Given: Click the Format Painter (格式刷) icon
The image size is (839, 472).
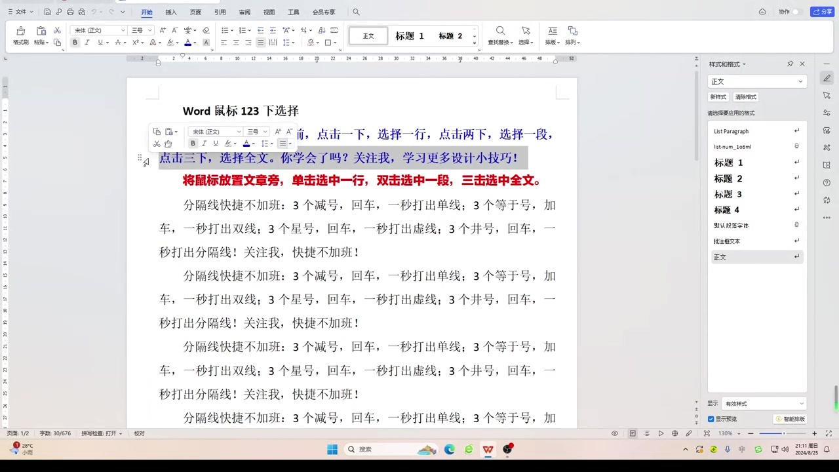Looking at the screenshot, I should [x=20, y=35].
